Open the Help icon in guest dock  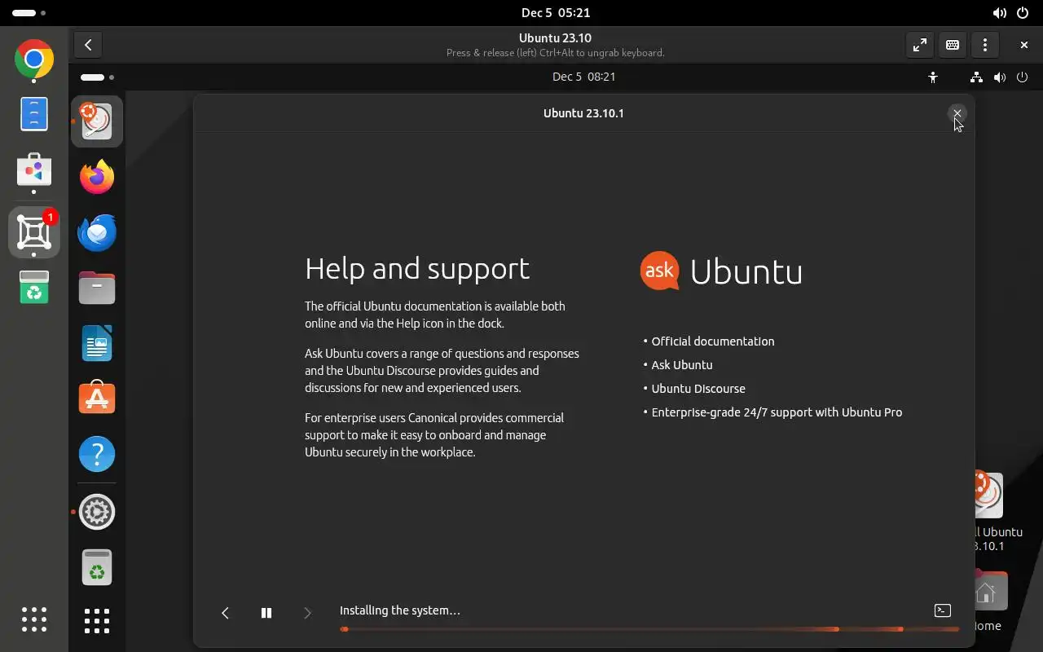coord(97,454)
